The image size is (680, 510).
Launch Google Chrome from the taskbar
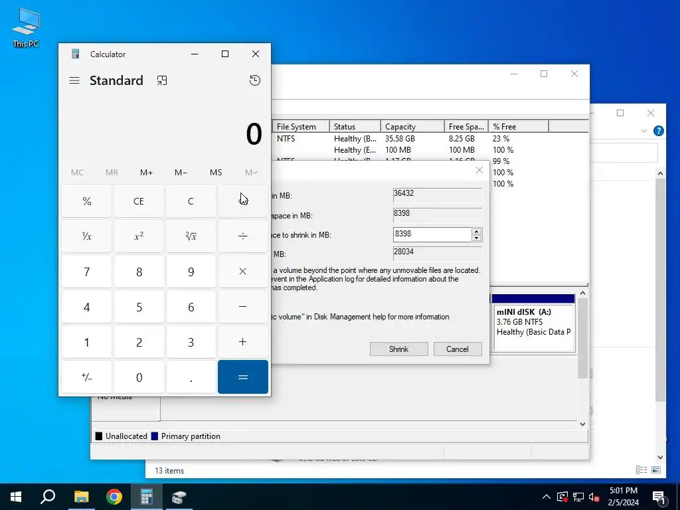click(114, 497)
